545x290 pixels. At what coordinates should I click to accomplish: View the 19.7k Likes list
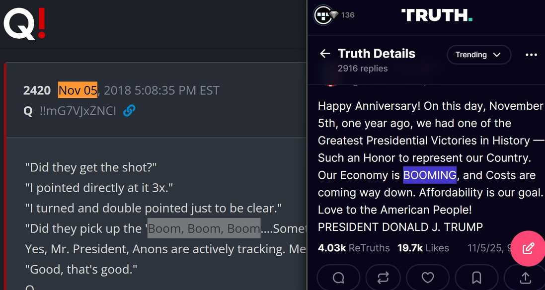[423, 248]
